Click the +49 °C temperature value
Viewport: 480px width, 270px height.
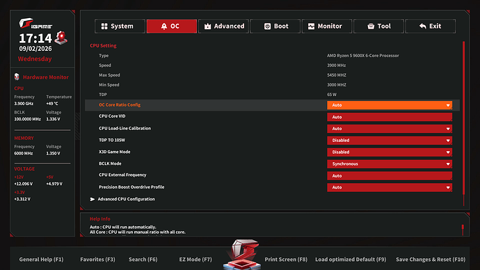click(x=52, y=104)
